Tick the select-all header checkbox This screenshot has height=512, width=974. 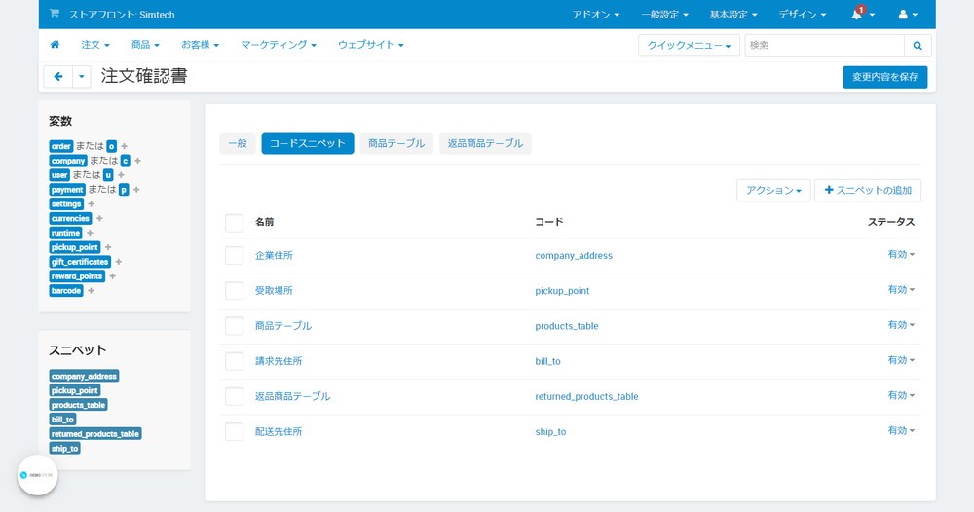(234, 222)
